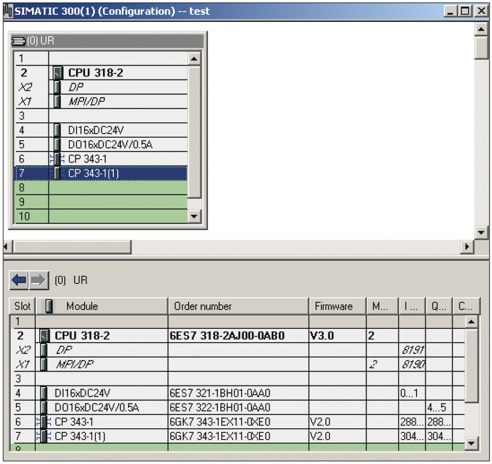Viewport: 492px width, 464px height.
Task: Select the highlighted CP 343-1(1) label in rack slot 7
Action: pos(93,173)
